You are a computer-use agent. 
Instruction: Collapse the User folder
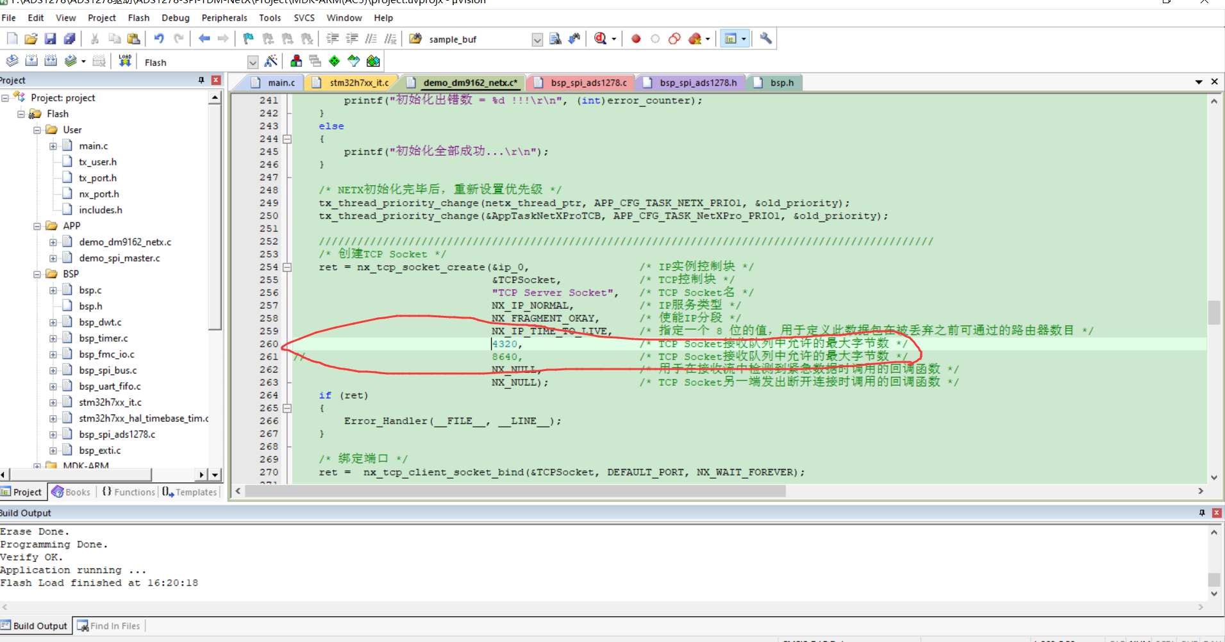coord(37,130)
